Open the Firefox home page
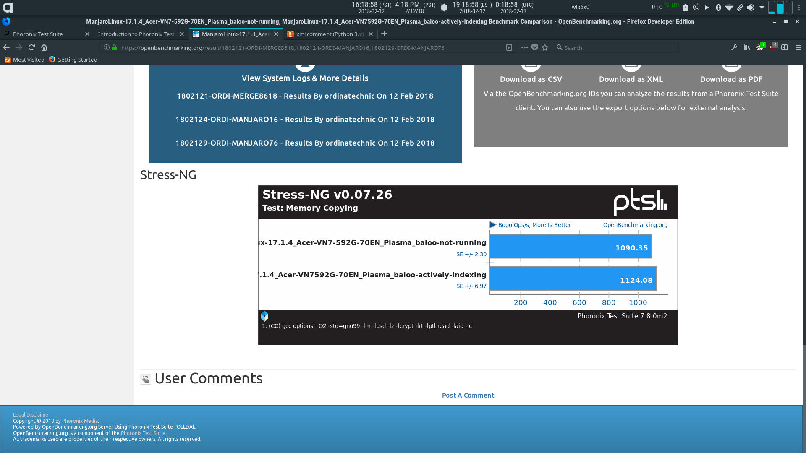 point(44,48)
